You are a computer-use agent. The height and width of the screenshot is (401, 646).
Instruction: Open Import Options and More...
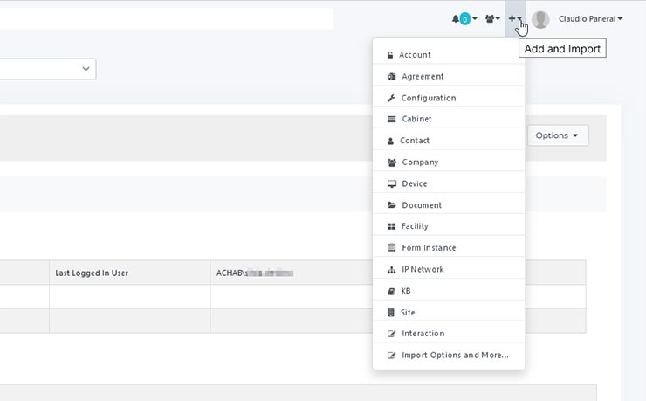(455, 356)
